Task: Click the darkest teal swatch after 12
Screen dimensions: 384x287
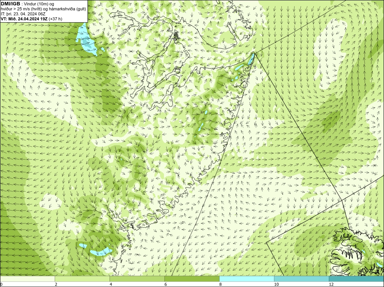Action: (357, 279)
